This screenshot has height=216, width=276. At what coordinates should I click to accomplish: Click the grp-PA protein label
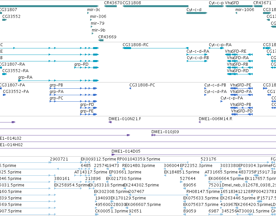[56, 92]
